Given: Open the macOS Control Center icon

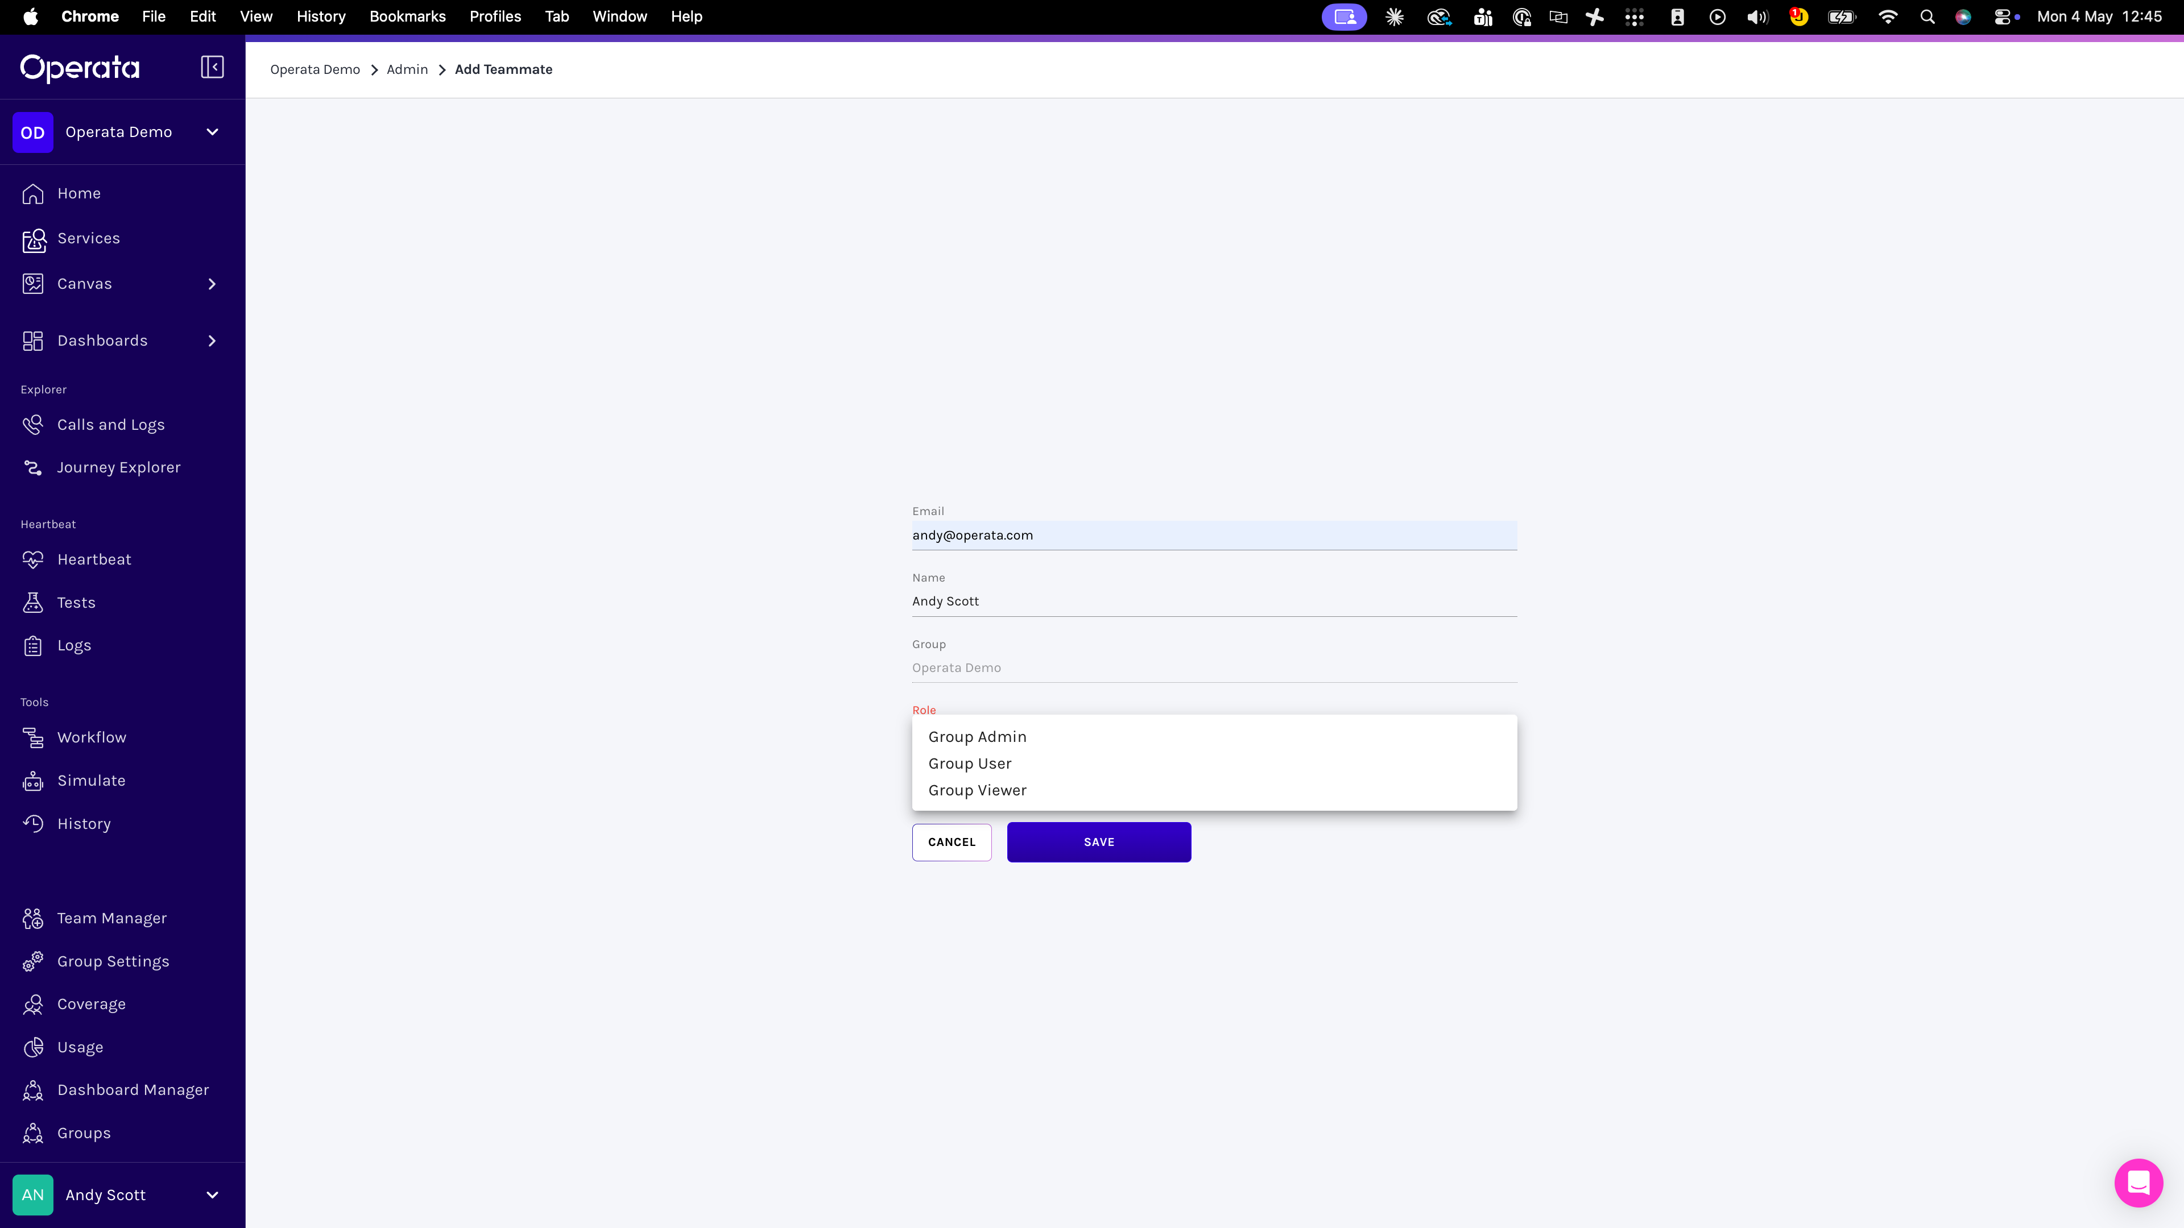Looking at the screenshot, I should tap(2003, 17).
